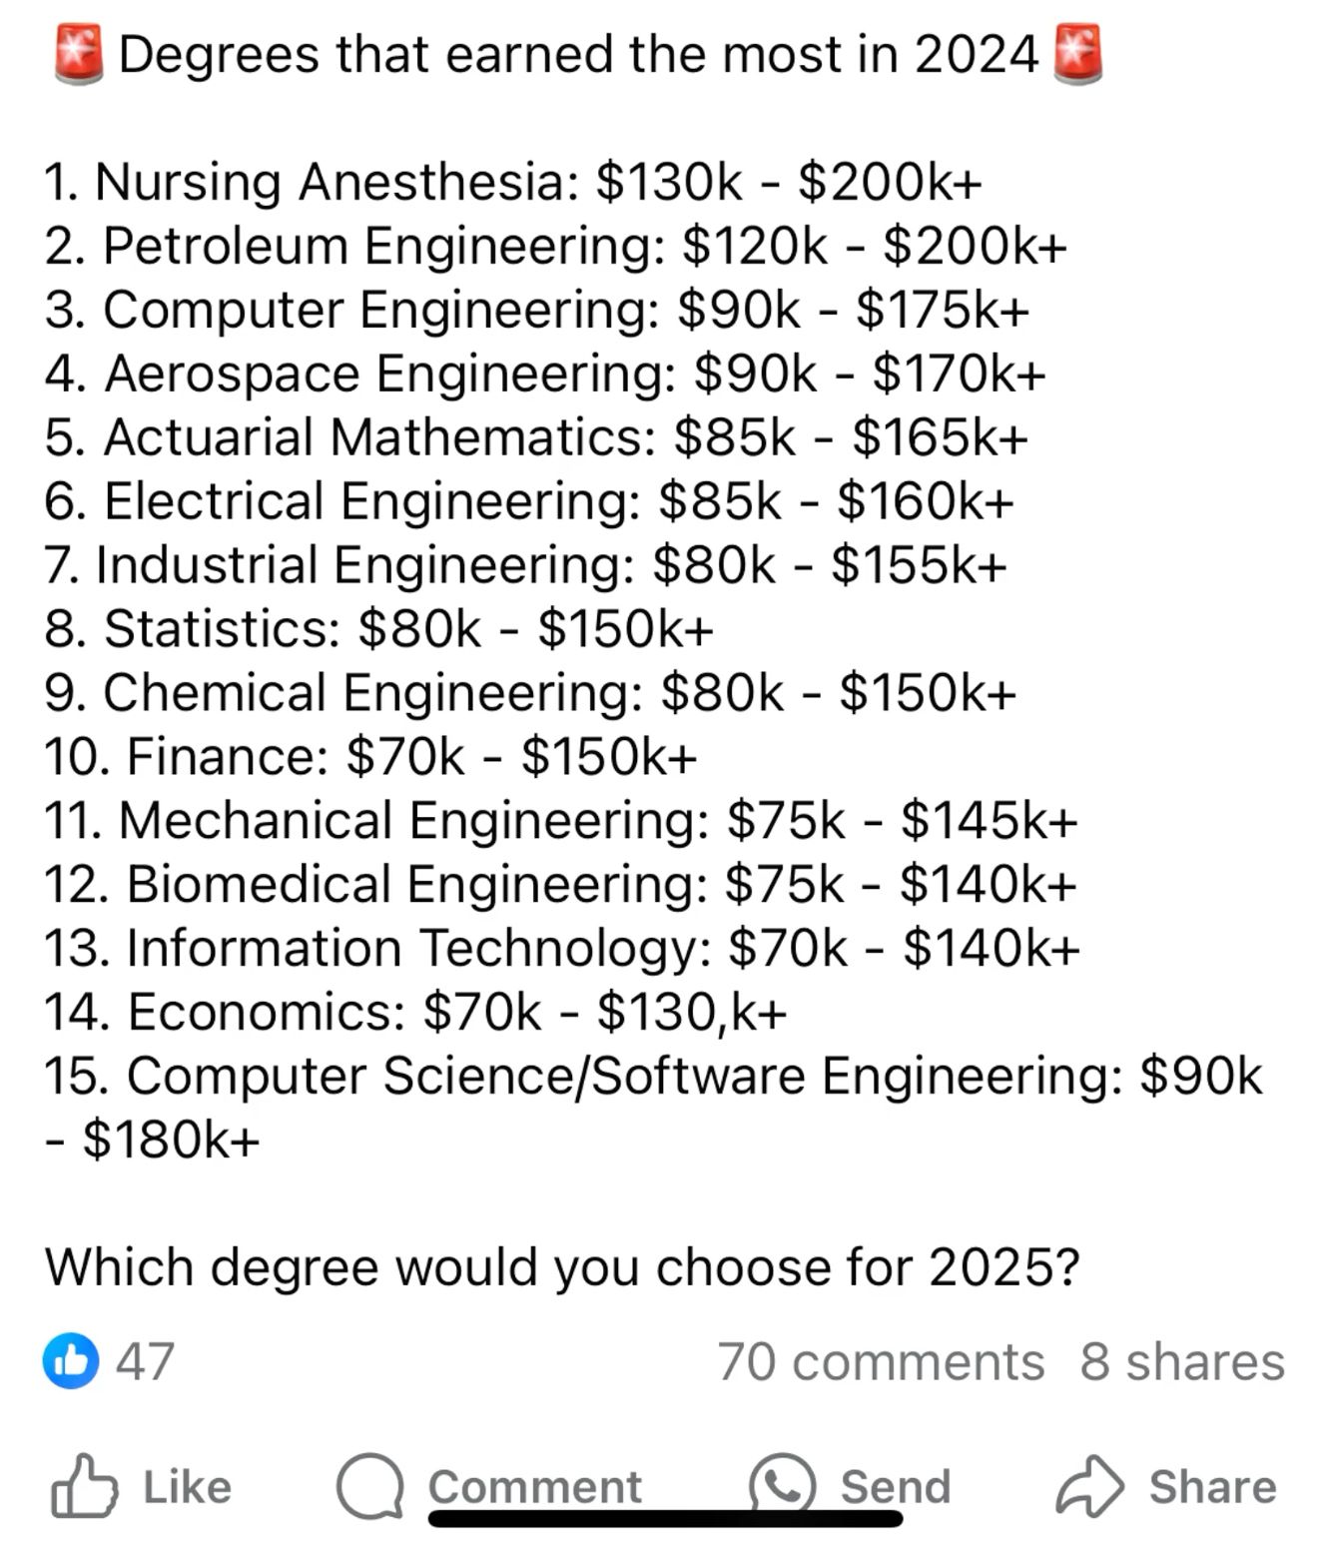Click the Comment button label

[534, 1487]
